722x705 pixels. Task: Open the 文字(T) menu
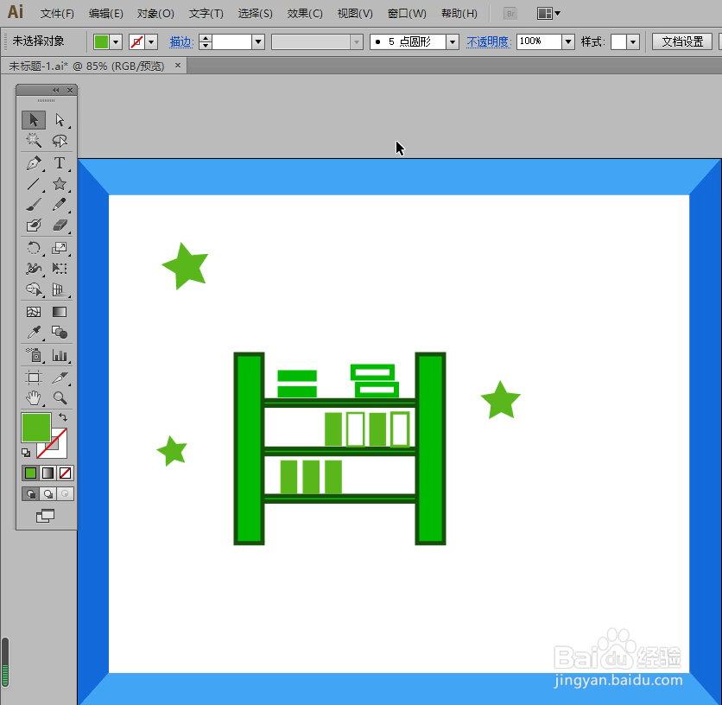pyautogui.click(x=206, y=14)
